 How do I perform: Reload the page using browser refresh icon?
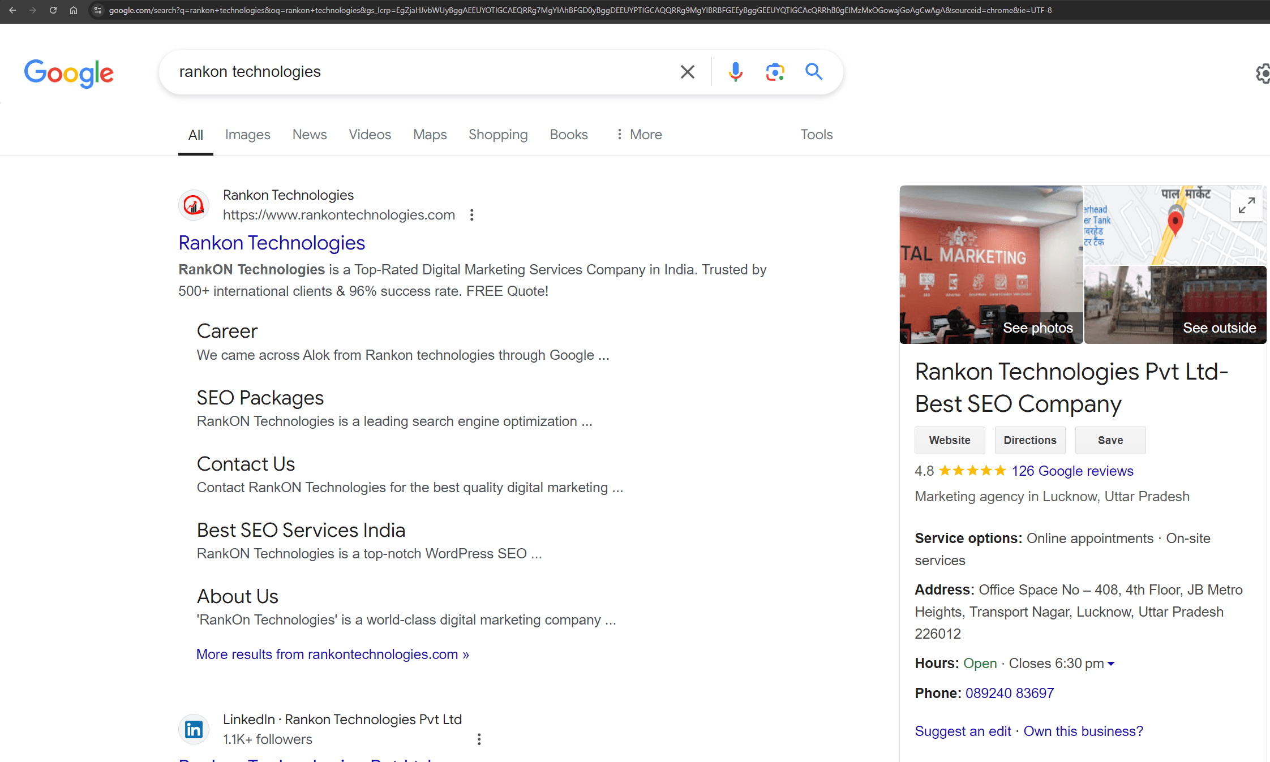(x=53, y=10)
